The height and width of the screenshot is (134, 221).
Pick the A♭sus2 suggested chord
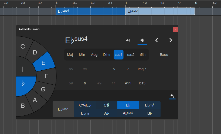click(128, 113)
